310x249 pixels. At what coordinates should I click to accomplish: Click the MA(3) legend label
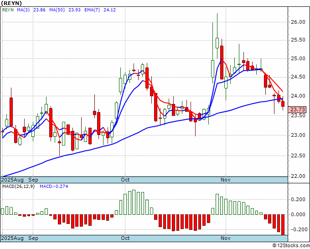pyautogui.click(x=23, y=10)
